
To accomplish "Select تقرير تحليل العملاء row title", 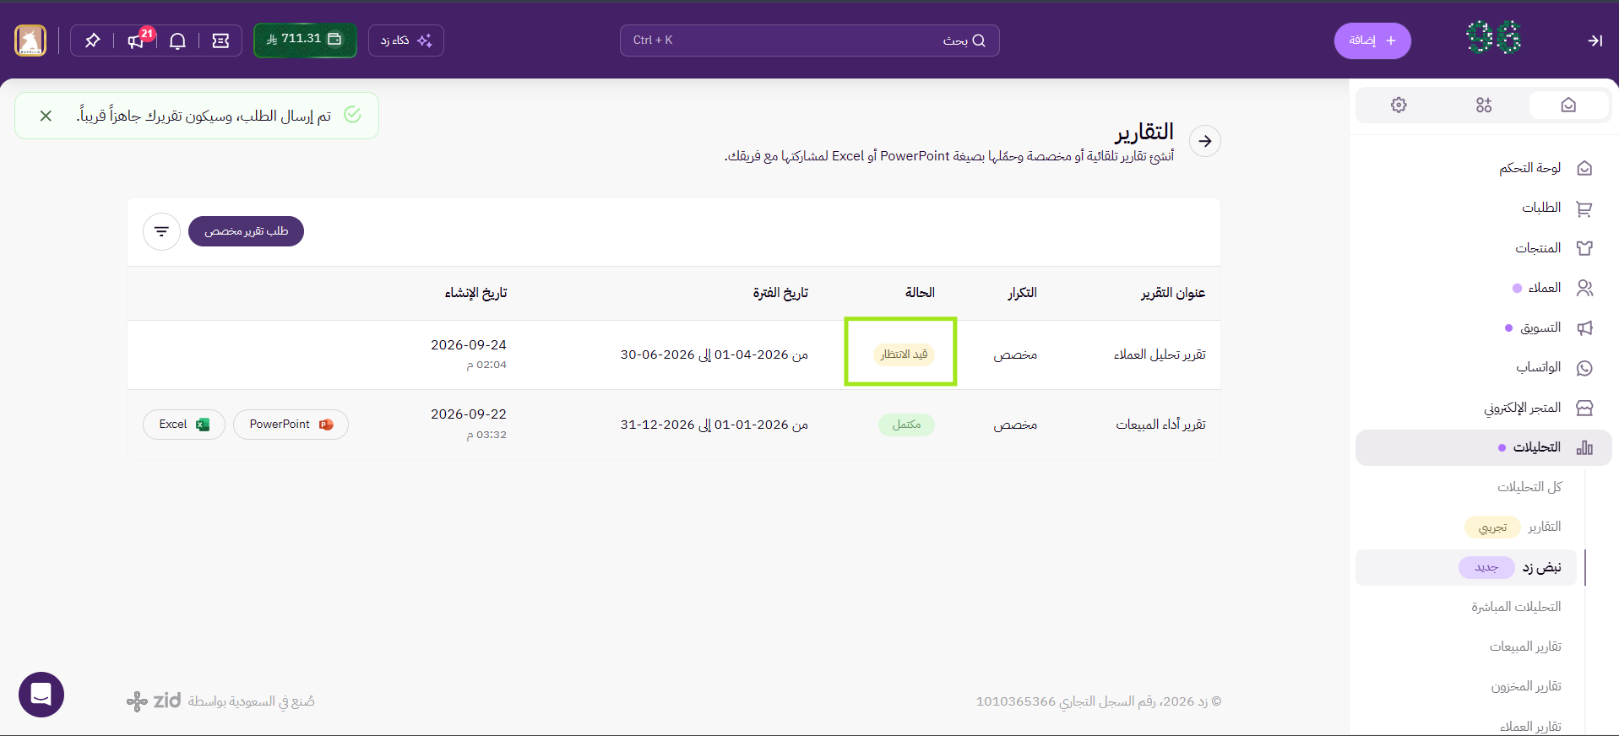I will 1160,354.
